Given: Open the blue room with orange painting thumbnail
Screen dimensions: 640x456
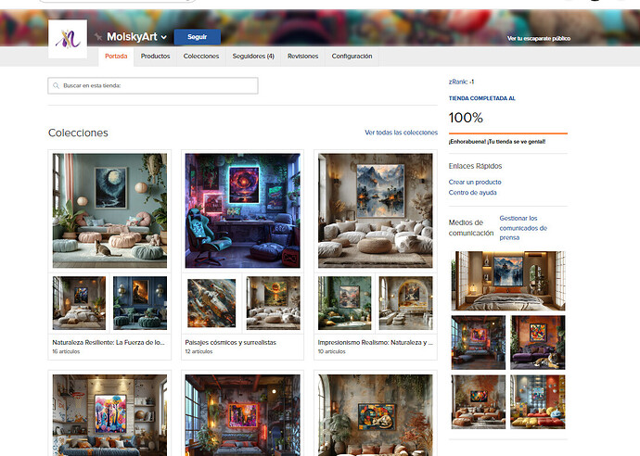Looking at the screenshot, I should point(140,303).
